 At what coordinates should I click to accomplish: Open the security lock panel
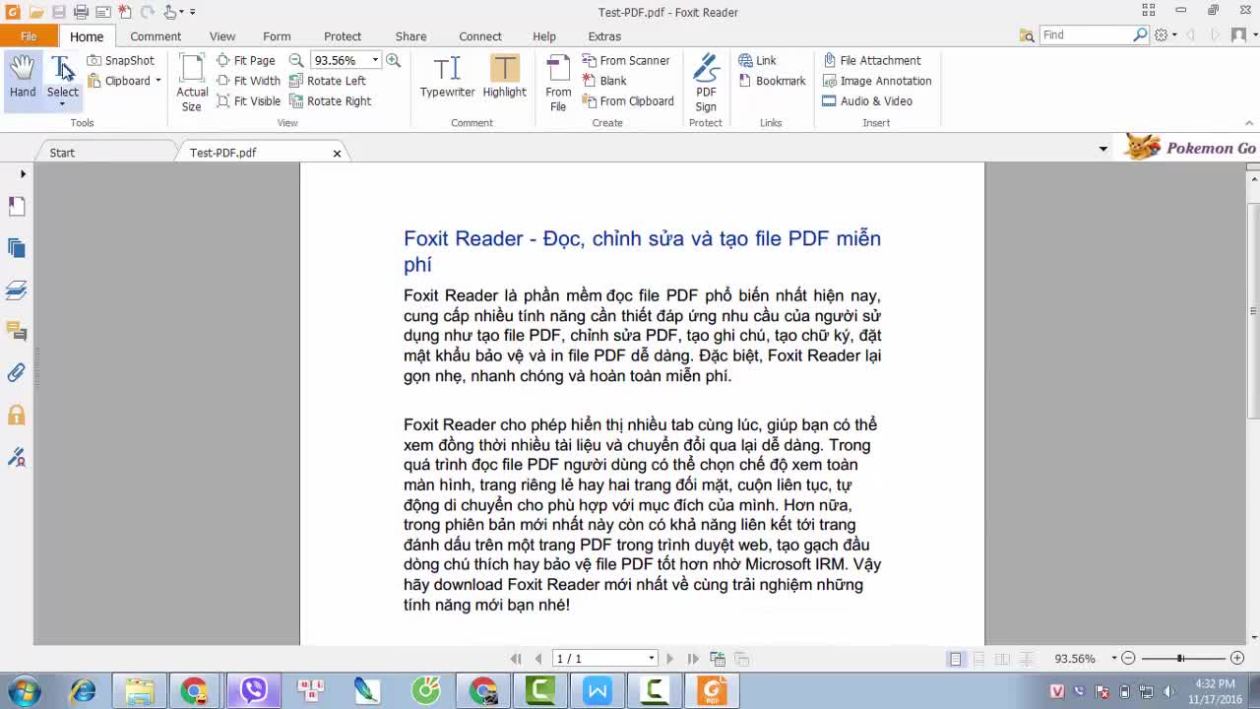coord(17,415)
